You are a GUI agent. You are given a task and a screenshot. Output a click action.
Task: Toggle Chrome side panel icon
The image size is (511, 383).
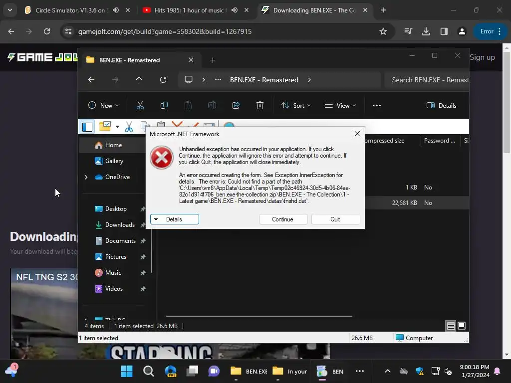[x=444, y=31]
